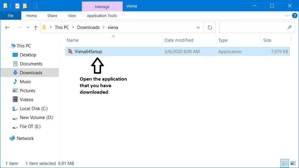The width and height of the screenshot is (299, 168).
Task: Click the Pictures icon in sidebar
Action: pyautogui.click(x=15, y=90)
